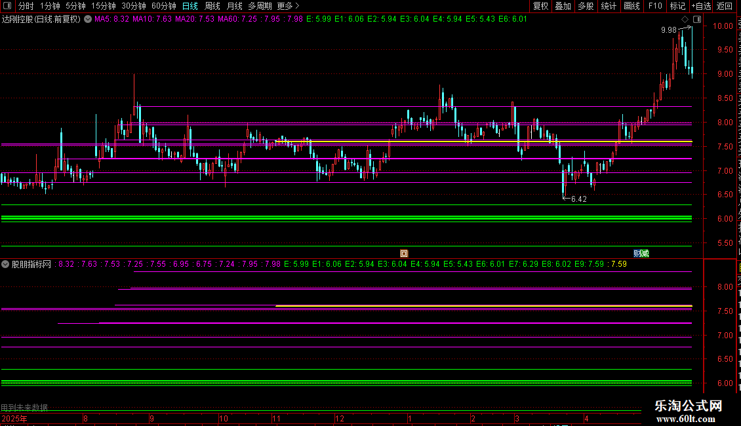Image resolution: width=741 pixels, height=426 pixels.
Task: Toggle the left sidebar panel icon
Action: (x=7, y=6)
